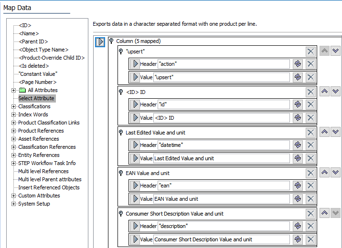
Task: Click the arrow button left of Header "datetime"
Action: coord(135,145)
